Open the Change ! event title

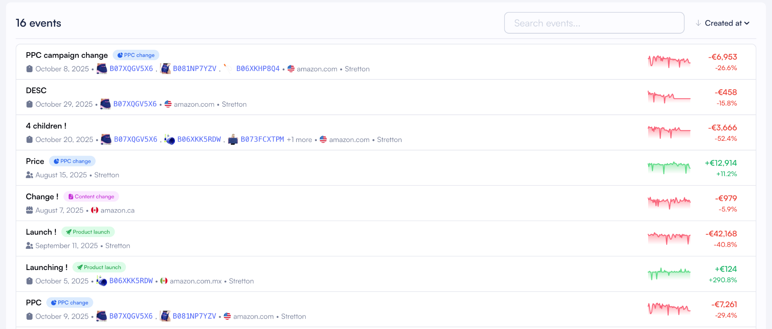pos(42,197)
